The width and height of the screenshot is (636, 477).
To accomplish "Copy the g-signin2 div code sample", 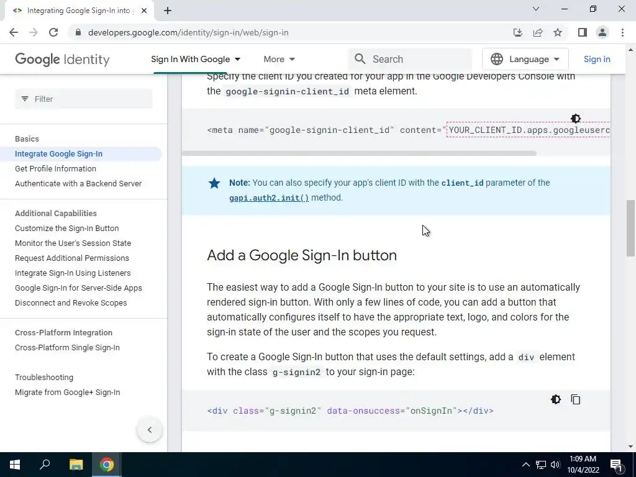I will pos(576,399).
